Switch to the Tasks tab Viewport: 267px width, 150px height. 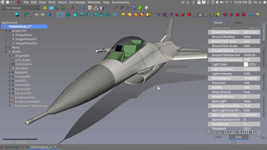coord(238,22)
